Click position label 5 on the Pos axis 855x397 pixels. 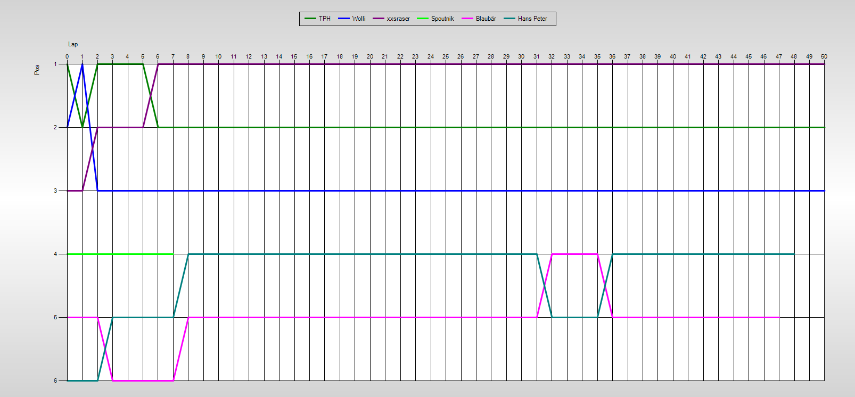click(x=55, y=317)
